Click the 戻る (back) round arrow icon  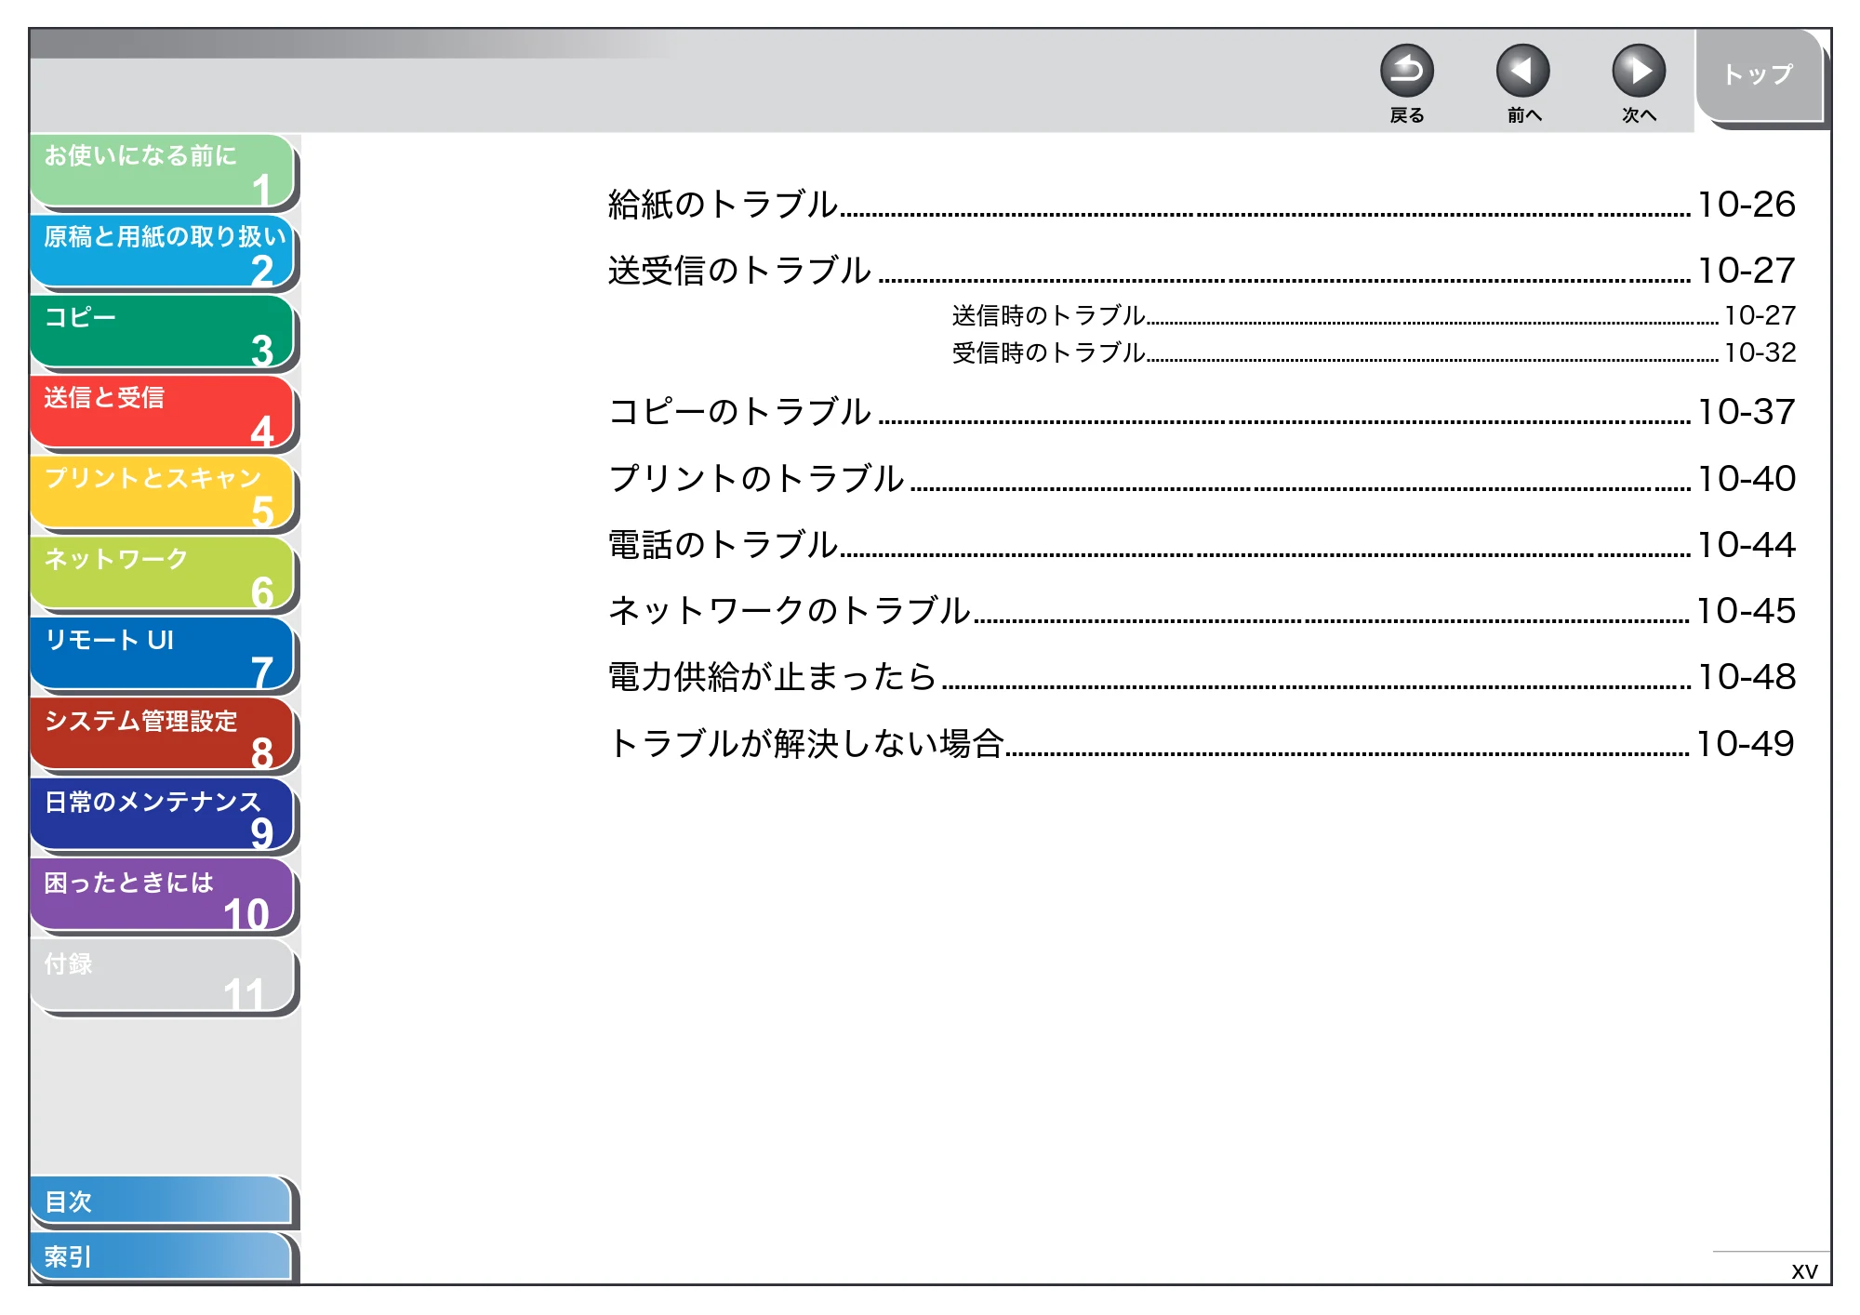tap(1406, 71)
